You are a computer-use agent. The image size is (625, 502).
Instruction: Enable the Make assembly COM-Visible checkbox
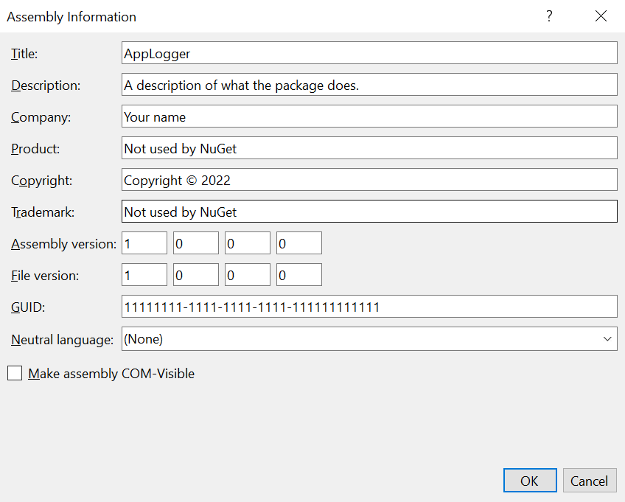click(15, 373)
